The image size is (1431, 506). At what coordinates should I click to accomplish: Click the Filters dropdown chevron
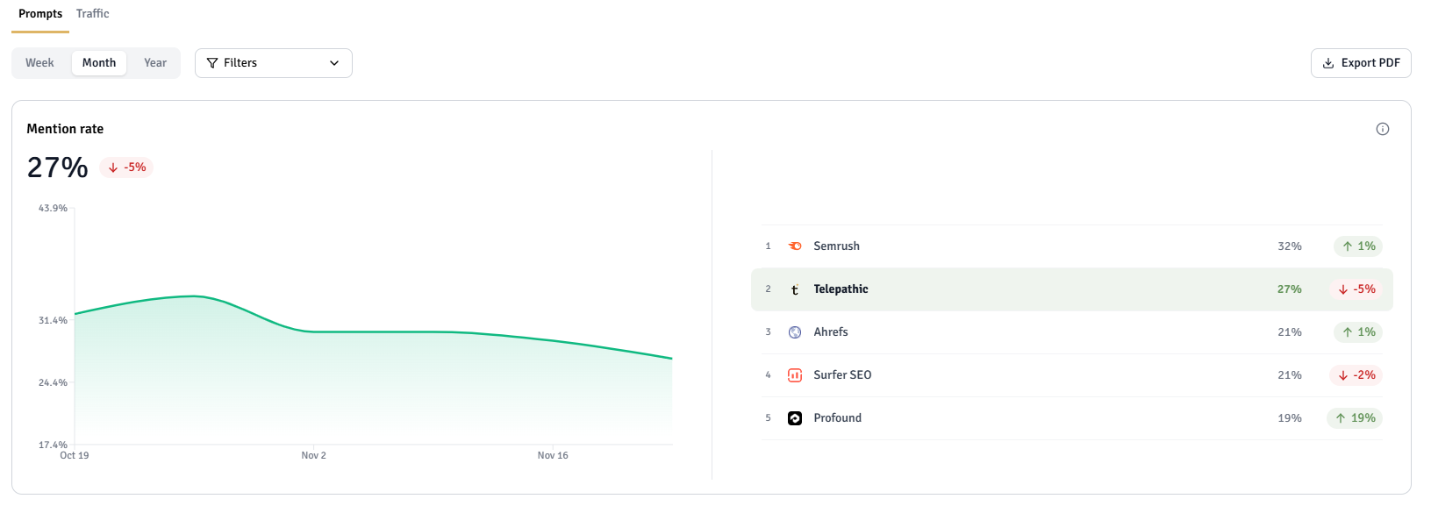[334, 63]
